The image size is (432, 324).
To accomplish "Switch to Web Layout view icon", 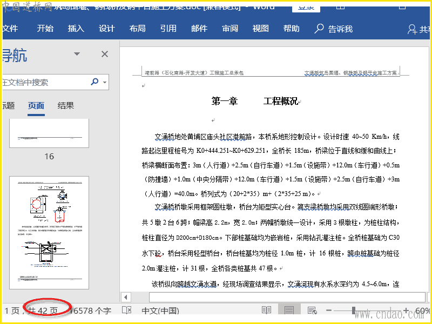I will (x=312, y=310).
